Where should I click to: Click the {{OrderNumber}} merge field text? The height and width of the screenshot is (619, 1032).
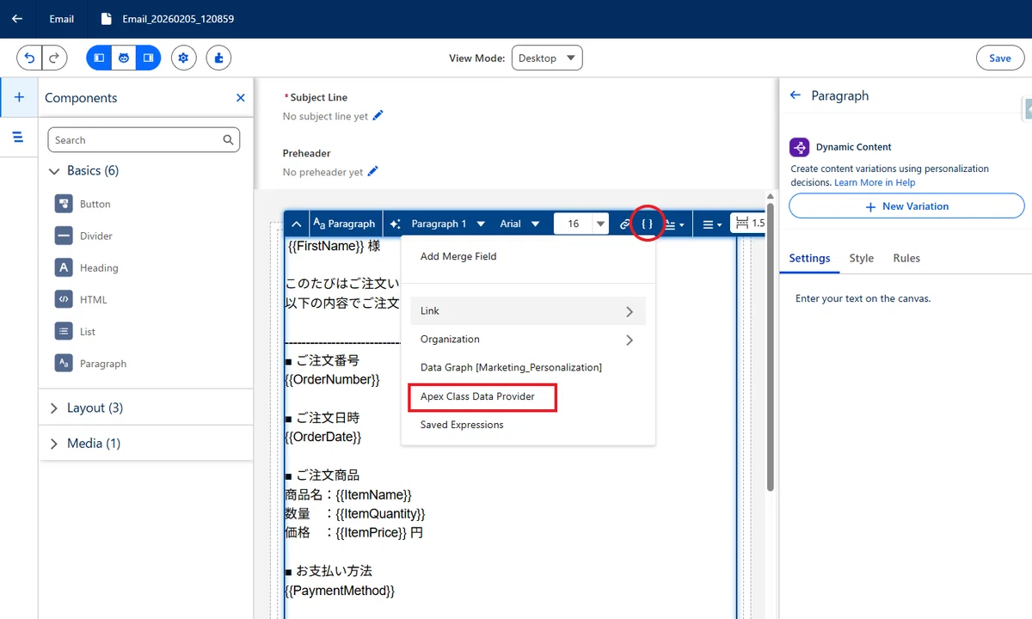332,379
